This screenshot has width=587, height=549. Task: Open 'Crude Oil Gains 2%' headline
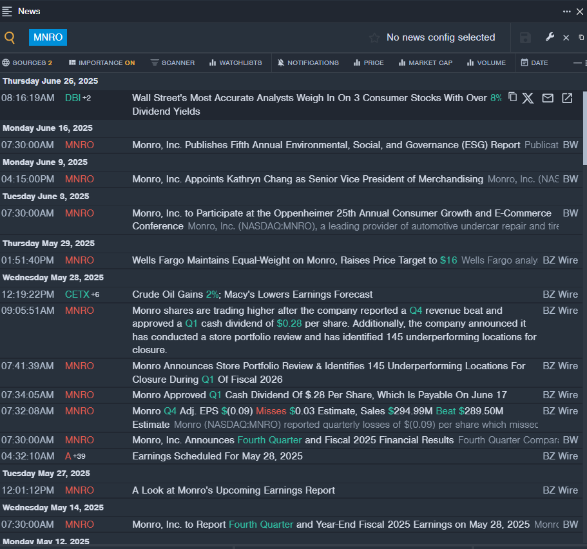[253, 294]
